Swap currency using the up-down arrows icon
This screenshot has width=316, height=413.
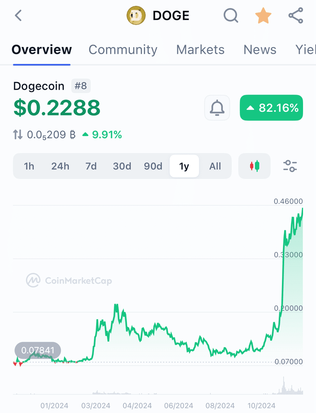tap(18, 135)
